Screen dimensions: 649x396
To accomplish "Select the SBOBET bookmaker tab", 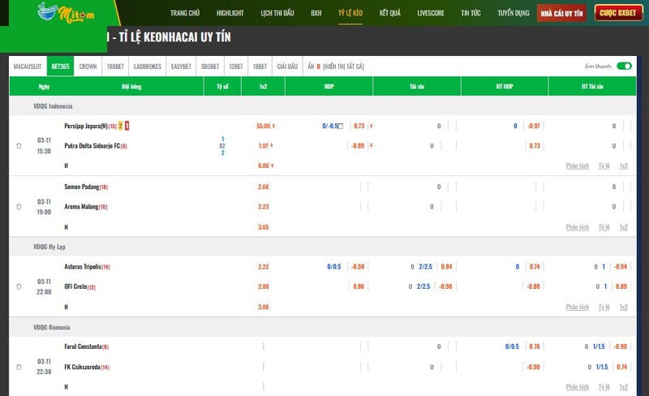I will 209,67.
